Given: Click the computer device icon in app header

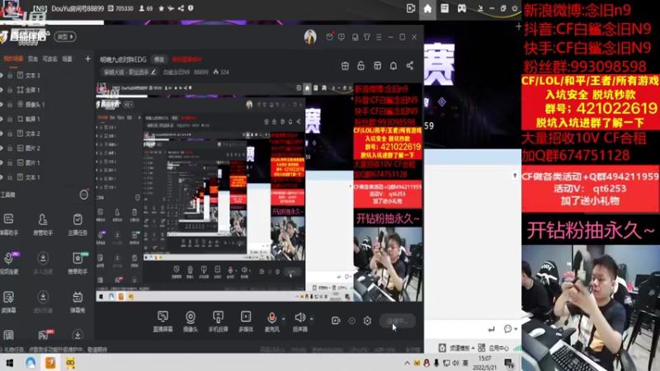Looking at the screenshot, I should pos(356,37).
